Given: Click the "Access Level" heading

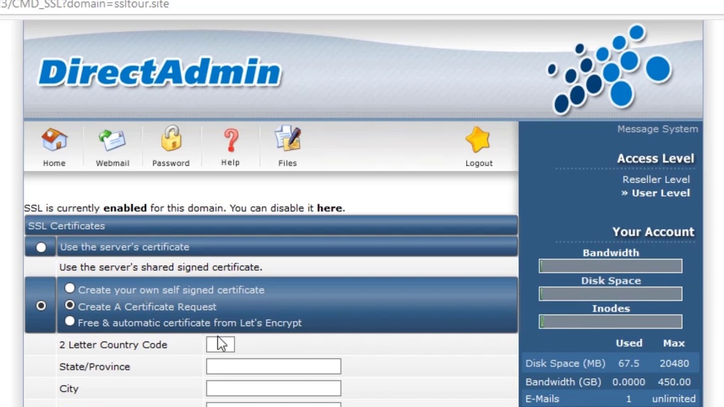Looking at the screenshot, I should click(x=656, y=158).
